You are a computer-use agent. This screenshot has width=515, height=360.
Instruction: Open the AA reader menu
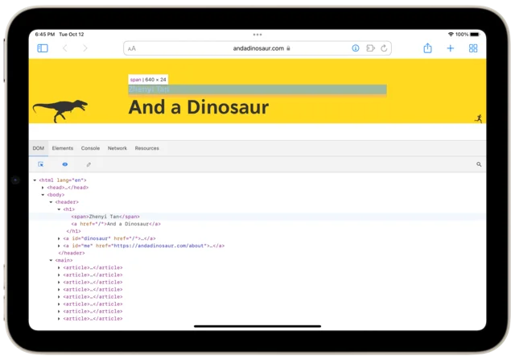coord(132,48)
